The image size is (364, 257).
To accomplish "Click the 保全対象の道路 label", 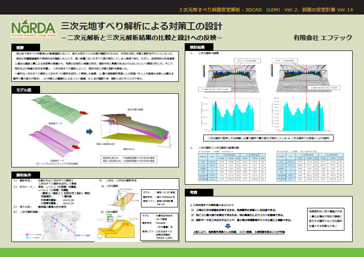I will [135, 109].
